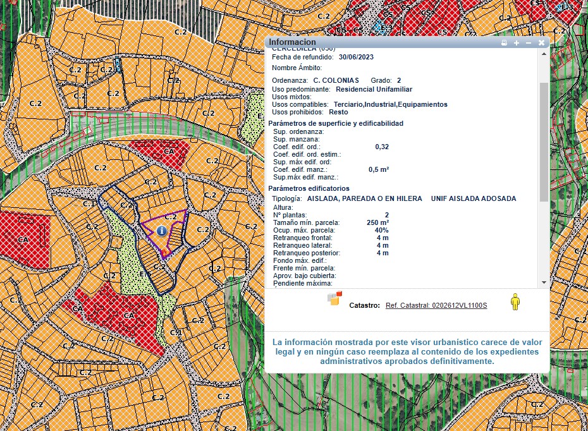This screenshot has width=588, height=431.
Task: Launch Street View with the yellow pegman
Action: click(x=515, y=301)
